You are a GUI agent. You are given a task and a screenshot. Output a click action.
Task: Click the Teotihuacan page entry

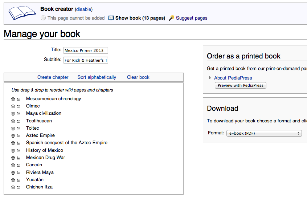point(39,121)
